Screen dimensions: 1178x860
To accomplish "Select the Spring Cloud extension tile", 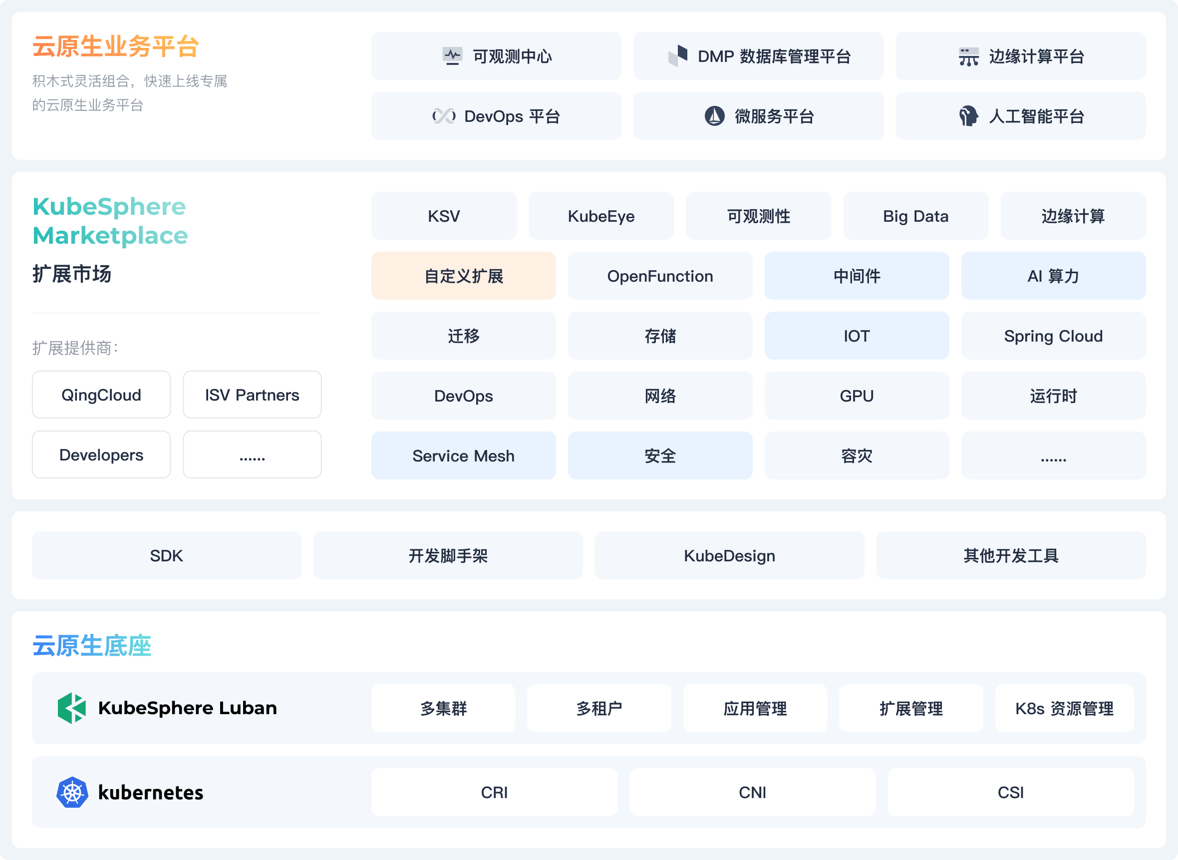I will coord(1053,336).
